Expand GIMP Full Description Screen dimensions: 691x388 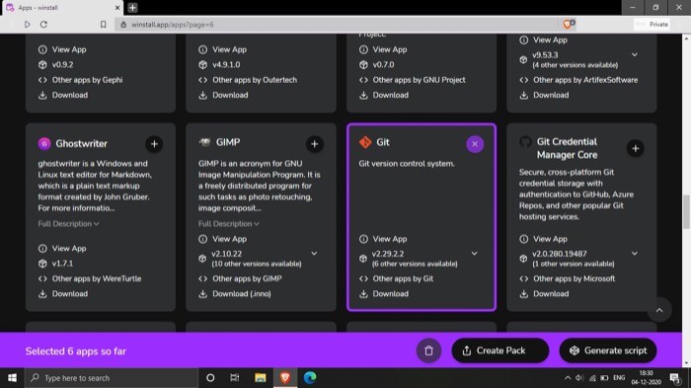pyautogui.click(x=229, y=223)
